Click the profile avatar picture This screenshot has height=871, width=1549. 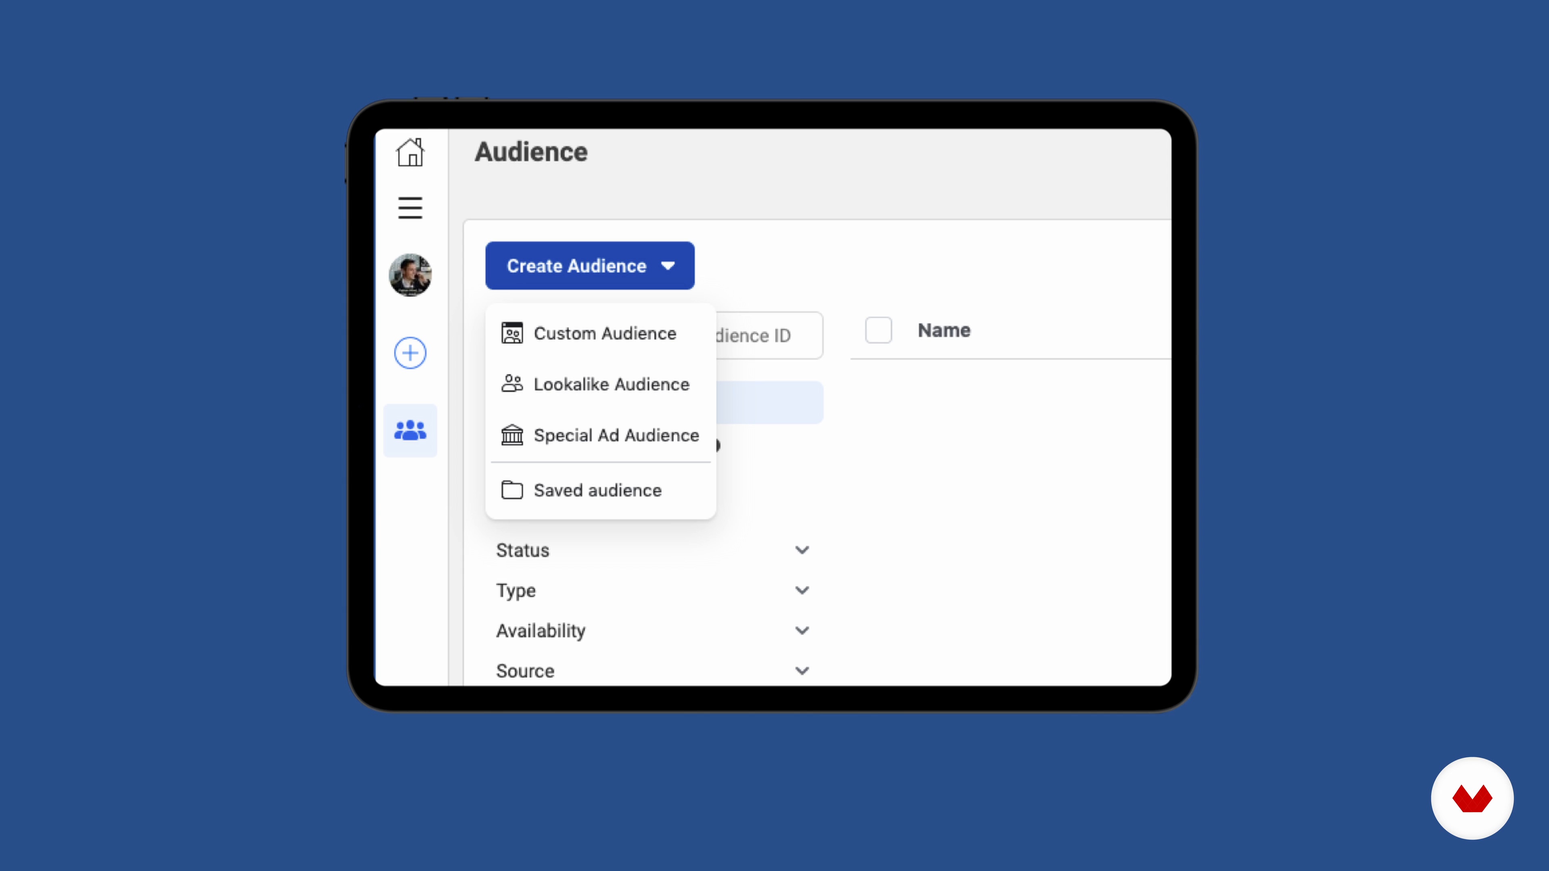(410, 275)
